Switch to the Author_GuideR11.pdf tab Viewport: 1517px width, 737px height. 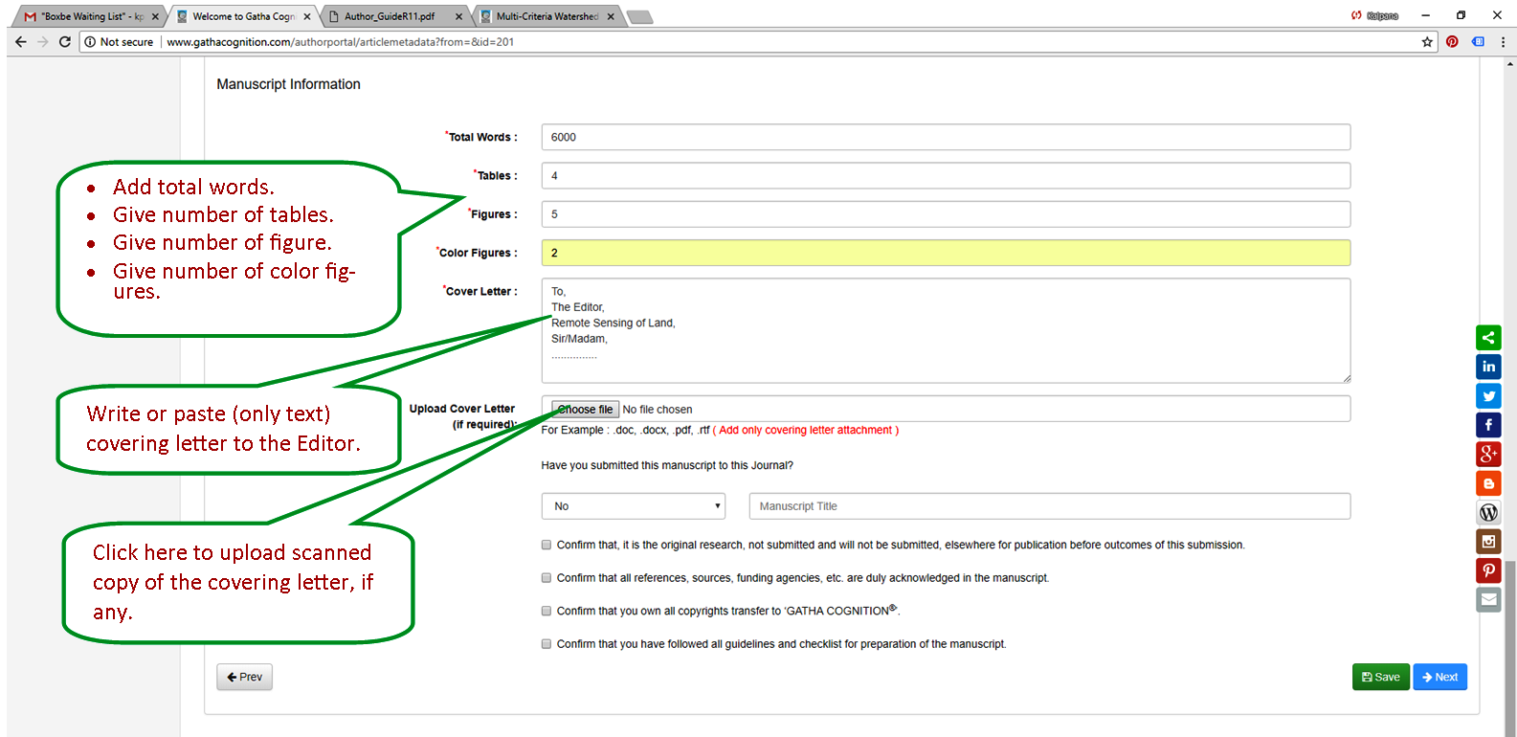(x=390, y=16)
